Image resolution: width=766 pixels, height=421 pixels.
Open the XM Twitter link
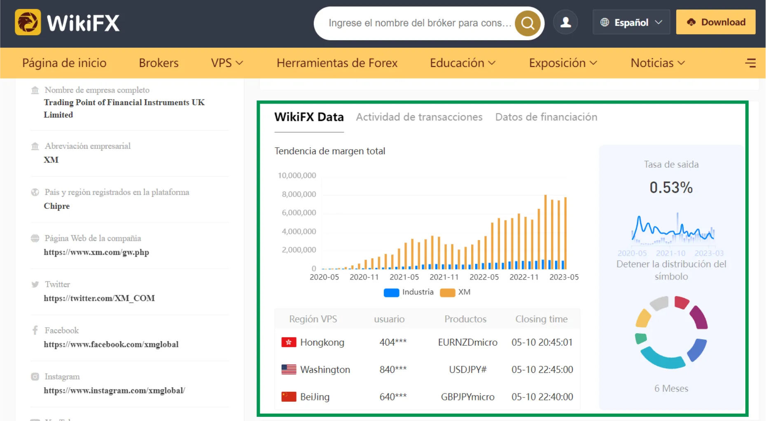99,298
